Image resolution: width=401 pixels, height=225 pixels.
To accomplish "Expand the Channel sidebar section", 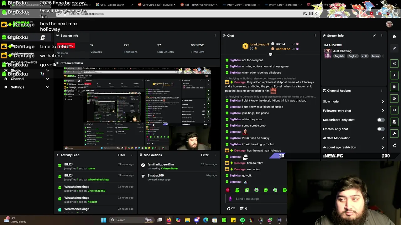I will point(48,79).
